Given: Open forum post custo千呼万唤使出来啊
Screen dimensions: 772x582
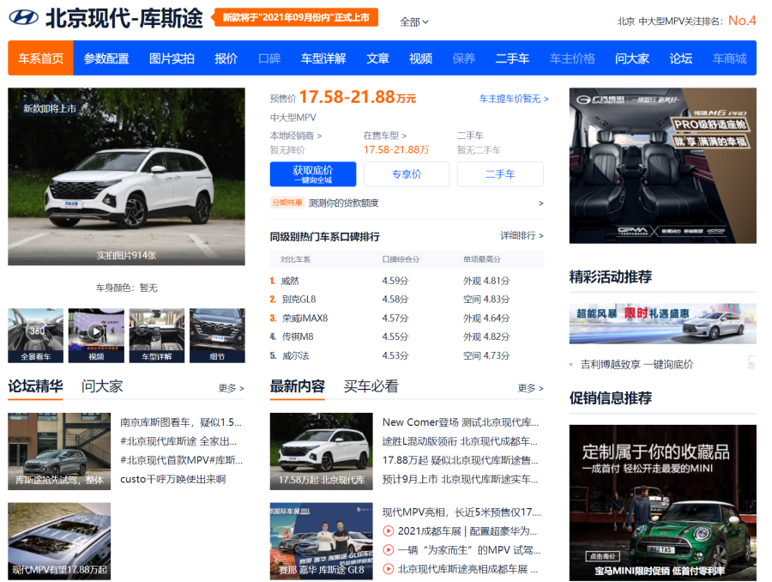Looking at the screenshot, I should (x=172, y=479).
